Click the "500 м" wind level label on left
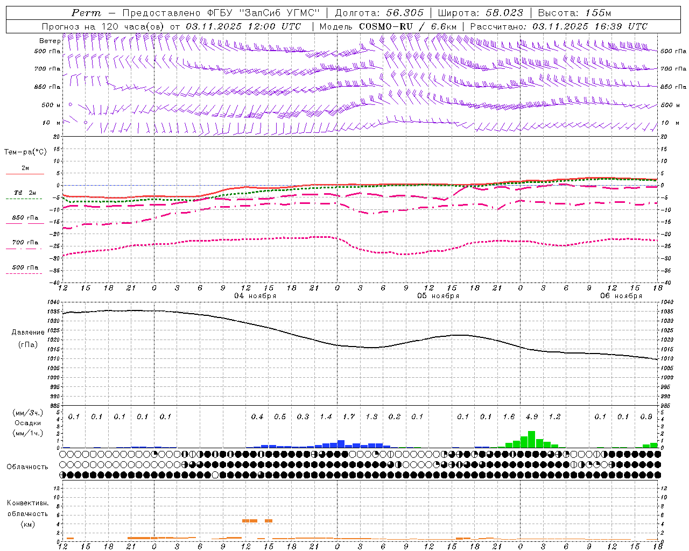Viewport: 689px width, 551px height. click(x=51, y=105)
